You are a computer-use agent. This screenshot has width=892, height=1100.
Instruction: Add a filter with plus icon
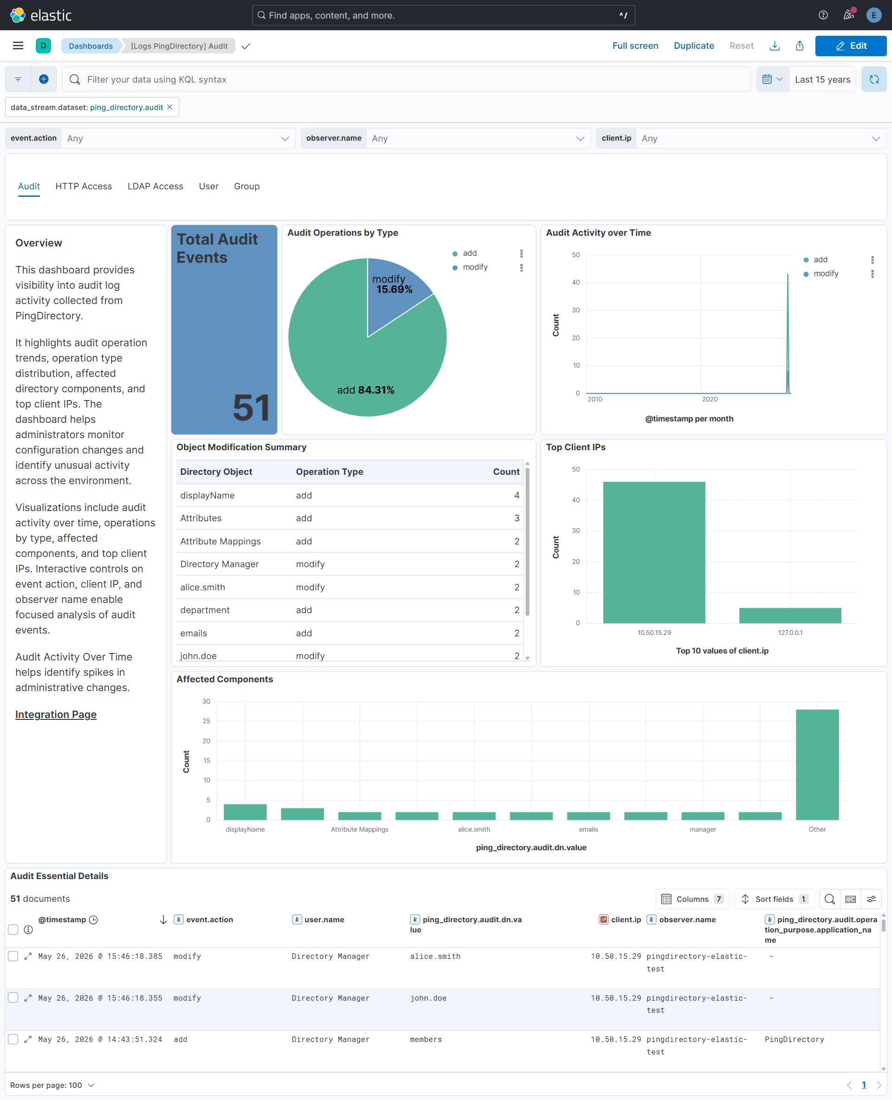pos(44,79)
